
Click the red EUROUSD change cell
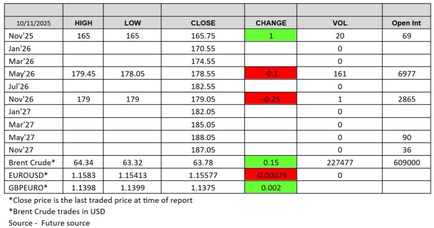click(271, 176)
